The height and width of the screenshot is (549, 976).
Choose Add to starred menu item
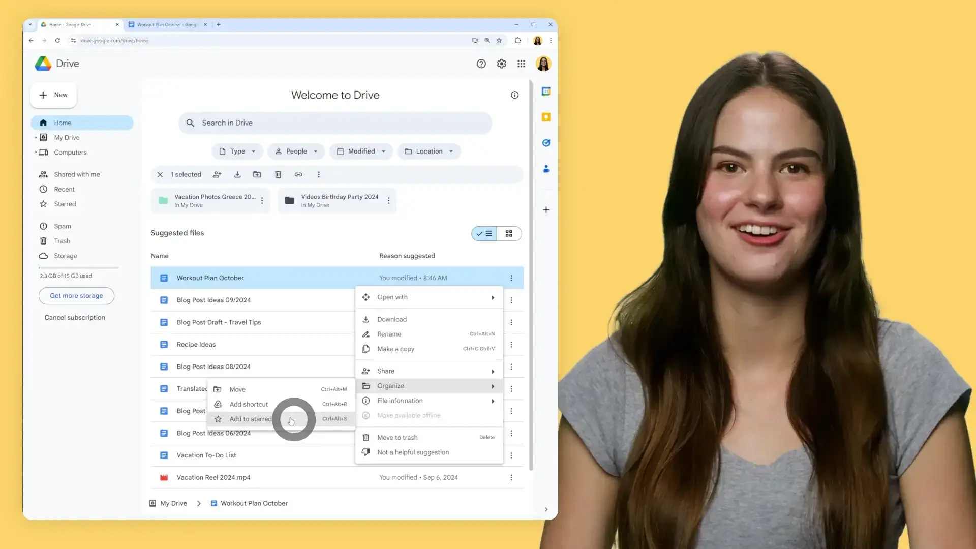click(x=251, y=419)
